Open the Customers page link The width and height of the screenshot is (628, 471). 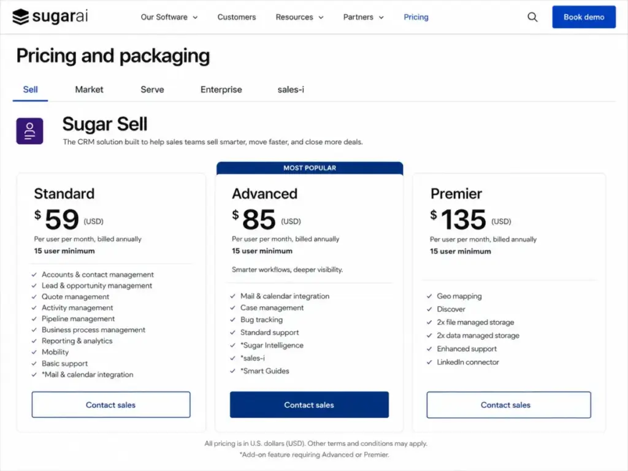click(236, 17)
